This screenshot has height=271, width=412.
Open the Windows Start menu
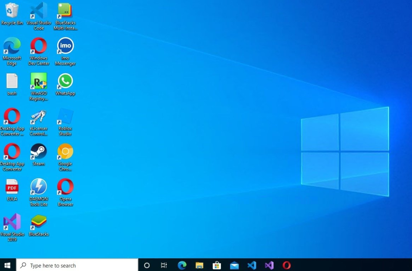pos(7,265)
